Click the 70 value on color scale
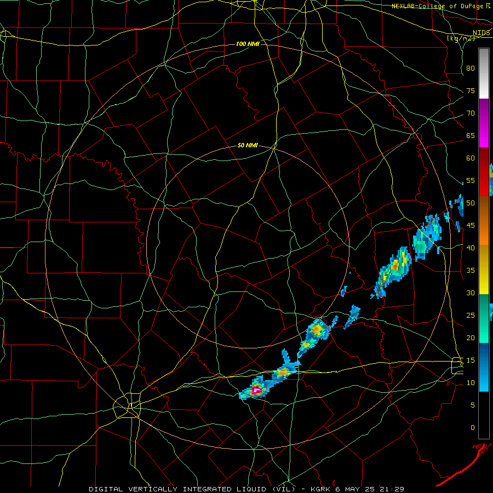Screen dimensions: 493x493 (471, 113)
